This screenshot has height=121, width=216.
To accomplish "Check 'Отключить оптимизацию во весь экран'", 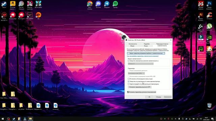I will tap(129, 79).
